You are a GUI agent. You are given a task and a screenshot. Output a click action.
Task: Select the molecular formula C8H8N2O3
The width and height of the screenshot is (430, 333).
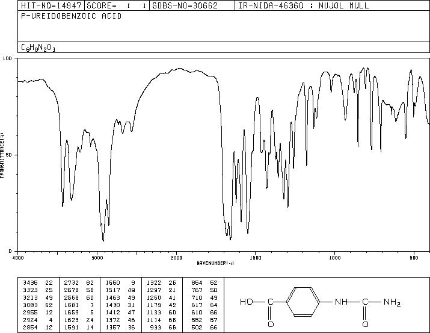tap(38, 48)
